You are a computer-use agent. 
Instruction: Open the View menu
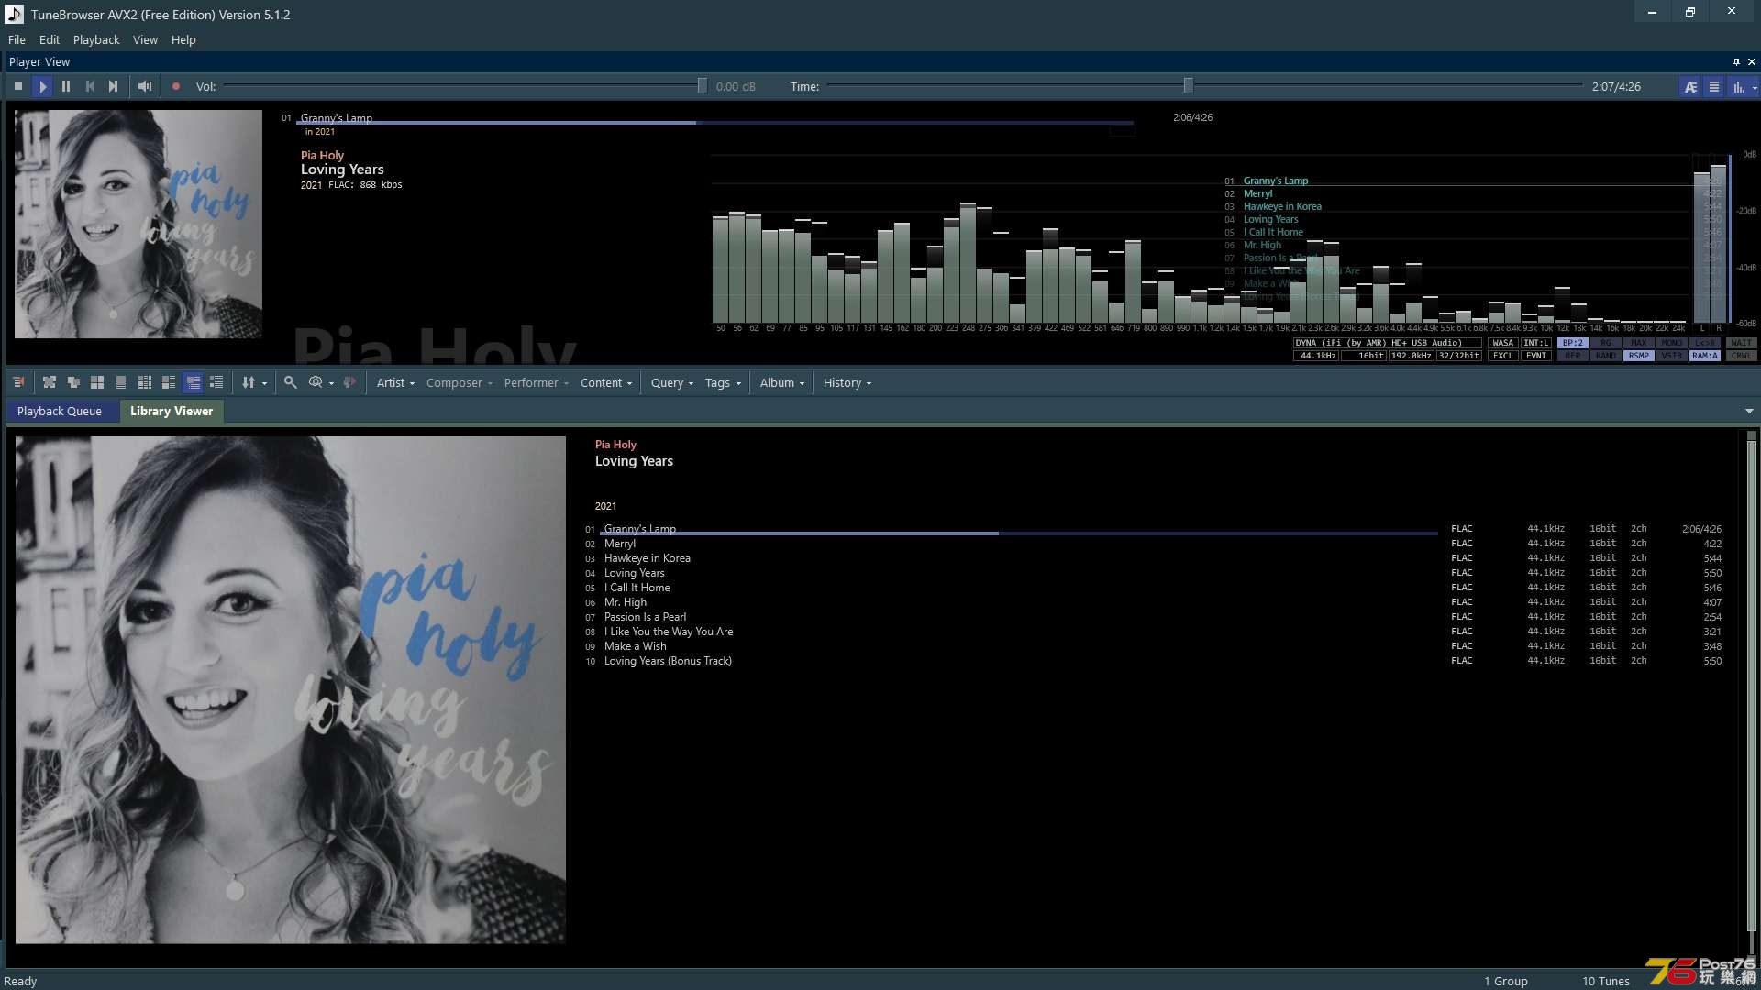145,39
